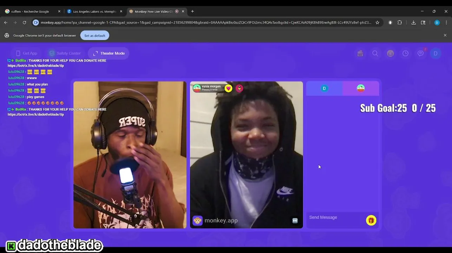Close the cuffem Google tab
Screen dimensions: 452x253
59,11
